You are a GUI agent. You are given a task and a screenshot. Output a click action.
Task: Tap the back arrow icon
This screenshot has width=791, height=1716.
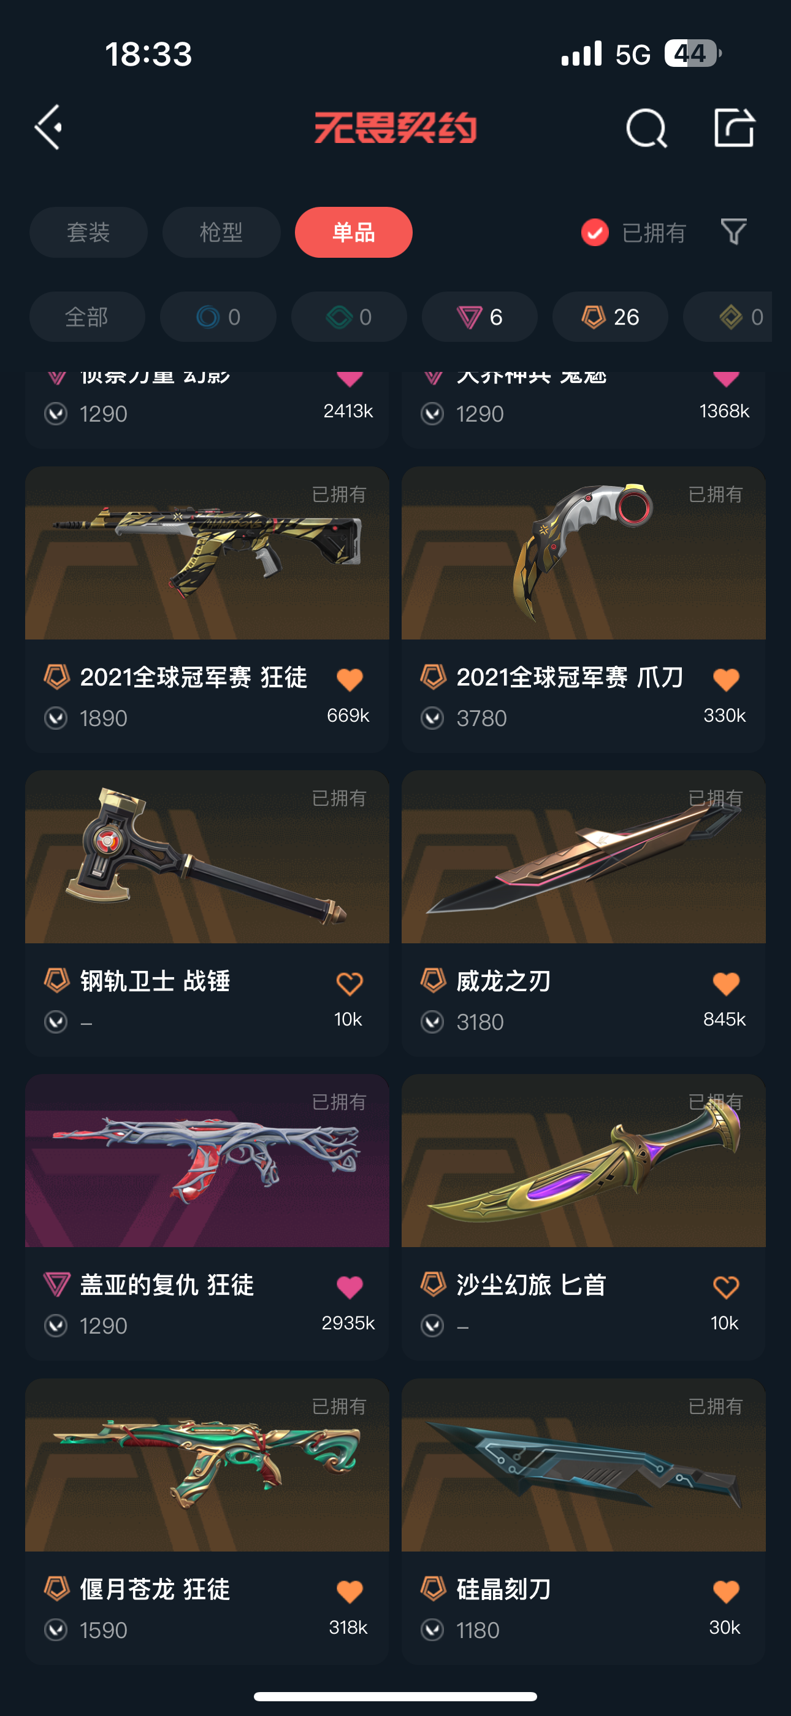(x=48, y=126)
